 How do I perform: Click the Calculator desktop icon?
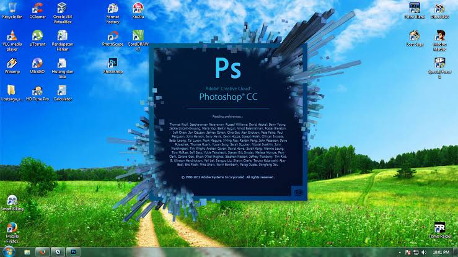coord(63,93)
